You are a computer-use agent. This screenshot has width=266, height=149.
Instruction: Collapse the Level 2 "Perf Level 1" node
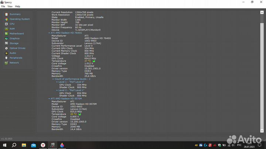click(57, 90)
